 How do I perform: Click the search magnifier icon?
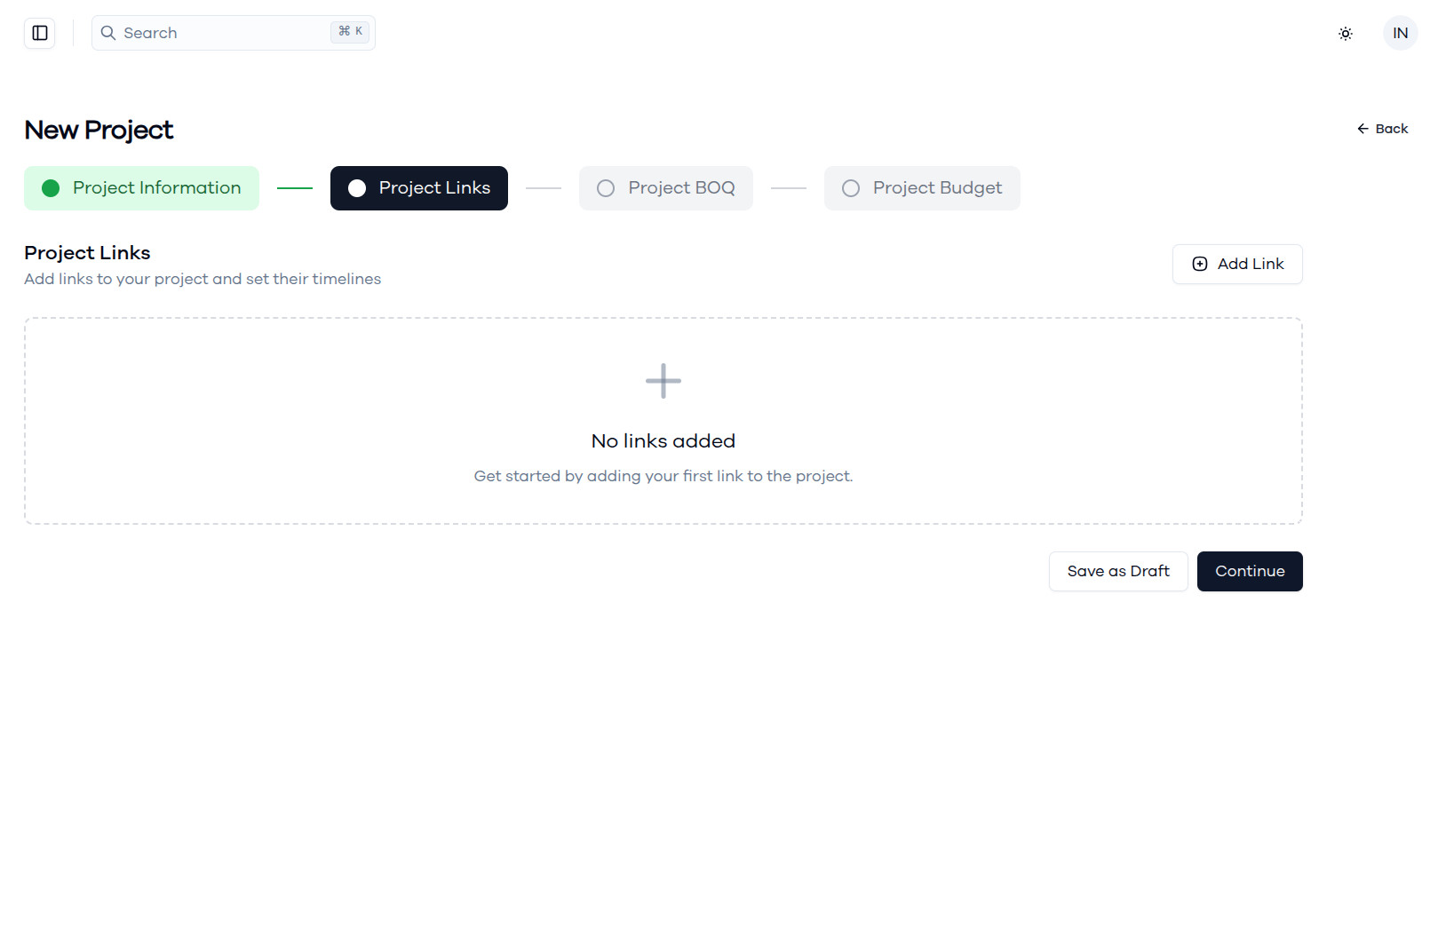(108, 33)
